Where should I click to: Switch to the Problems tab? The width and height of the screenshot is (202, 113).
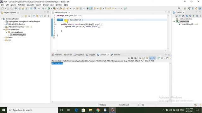(57, 55)
